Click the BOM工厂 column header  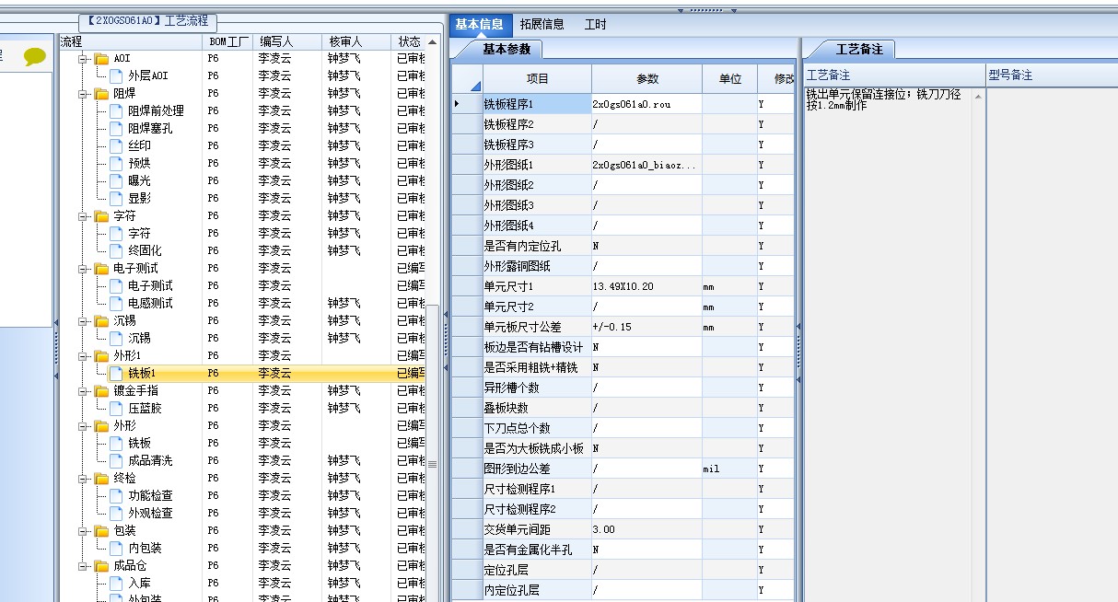coord(227,41)
